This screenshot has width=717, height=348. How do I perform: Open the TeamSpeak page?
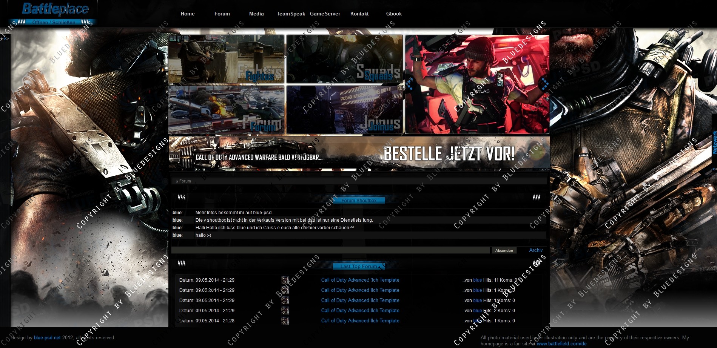point(291,14)
